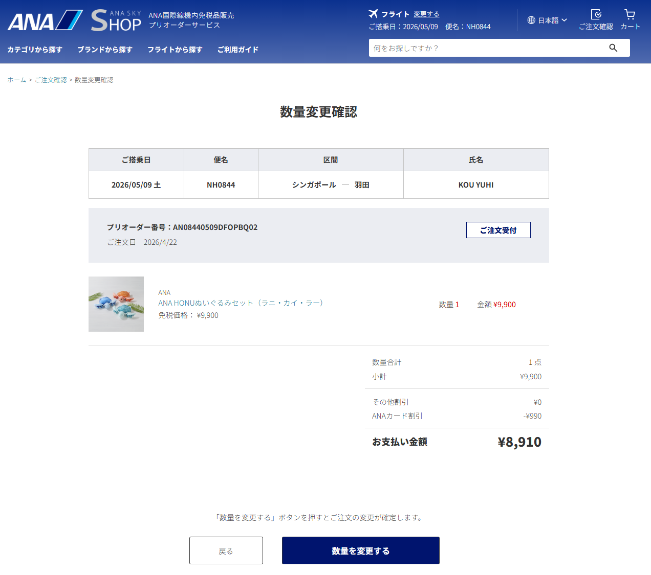Image resolution: width=651 pixels, height=575 pixels.
Task: Click the 区間 table header
Action: point(331,160)
